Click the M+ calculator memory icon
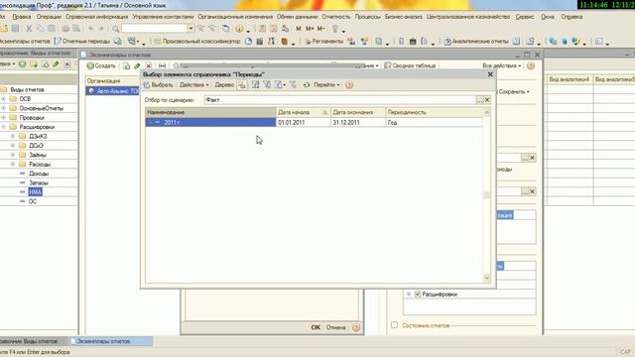This screenshot has height=357, width=635. coord(310,29)
